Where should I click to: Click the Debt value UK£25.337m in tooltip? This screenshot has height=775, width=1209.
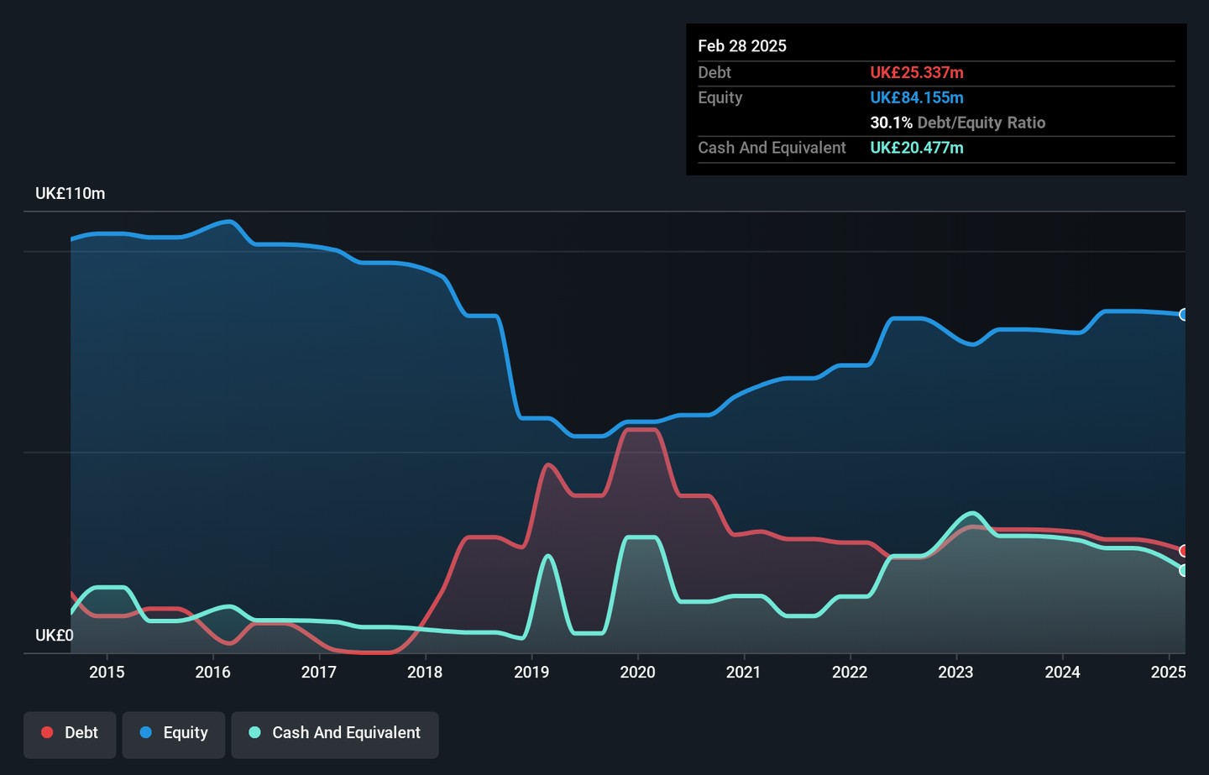click(x=917, y=72)
